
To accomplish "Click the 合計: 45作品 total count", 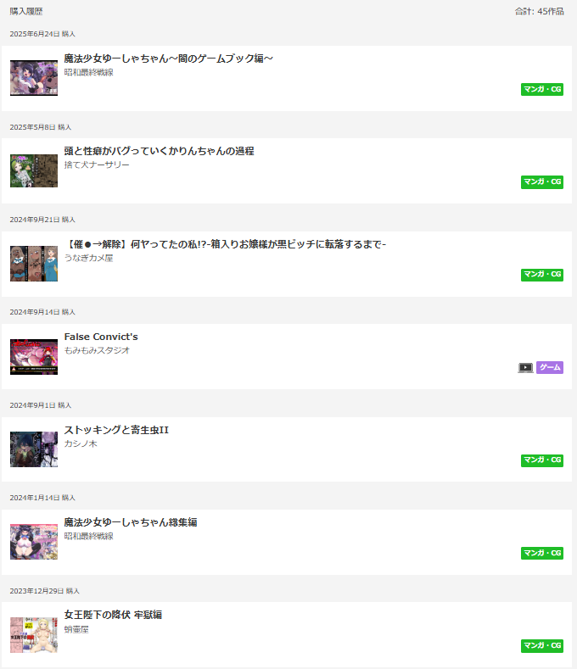I will [539, 12].
